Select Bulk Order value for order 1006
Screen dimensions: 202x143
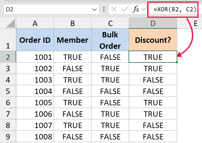pyautogui.click(x=110, y=114)
